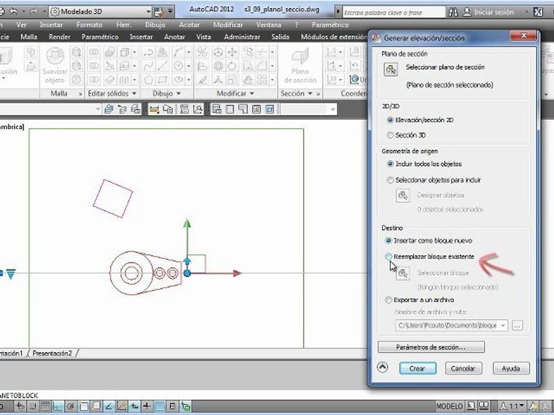Click the small magenta square in drawing
This screenshot has width=554, height=415.
click(x=113, y=199)
